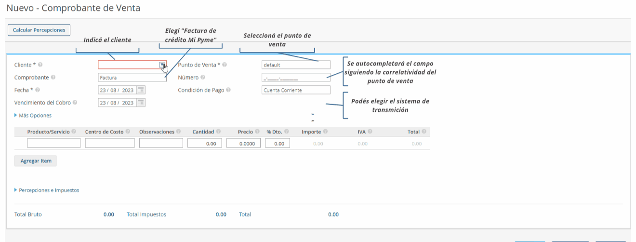Click help icon in Producto/Servicio column header

coord(74,132)
